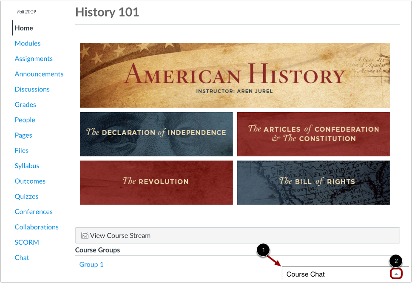Open View Course Stream
The height and width of the screenshot is (283, 412).
click(237, 235)
